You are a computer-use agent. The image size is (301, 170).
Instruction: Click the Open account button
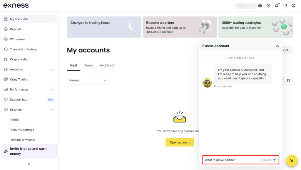tap(180, 142)
